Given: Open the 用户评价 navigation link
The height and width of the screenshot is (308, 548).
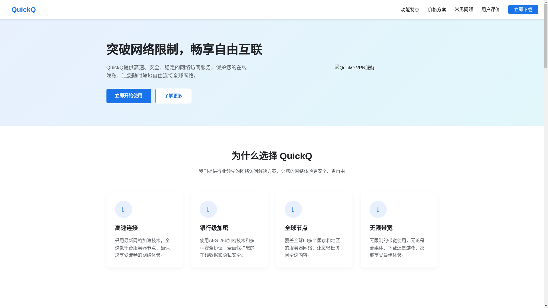Looking at the screenshot, I should tap(490, 10).
